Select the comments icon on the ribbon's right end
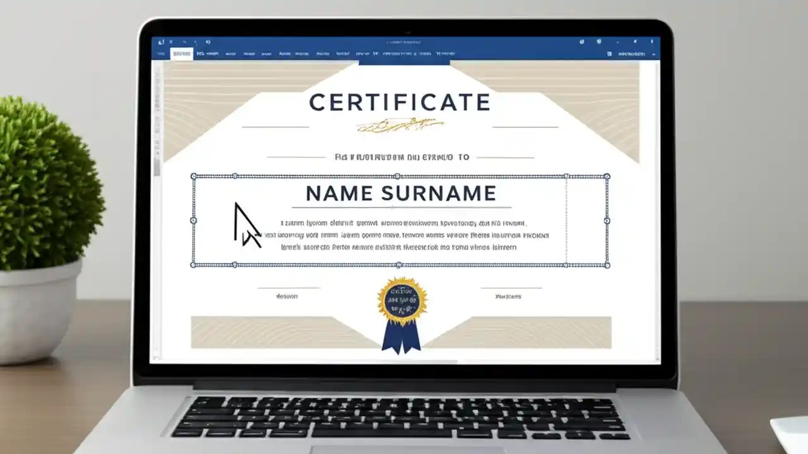The image size is (808, 454). (x=610, y=54)
